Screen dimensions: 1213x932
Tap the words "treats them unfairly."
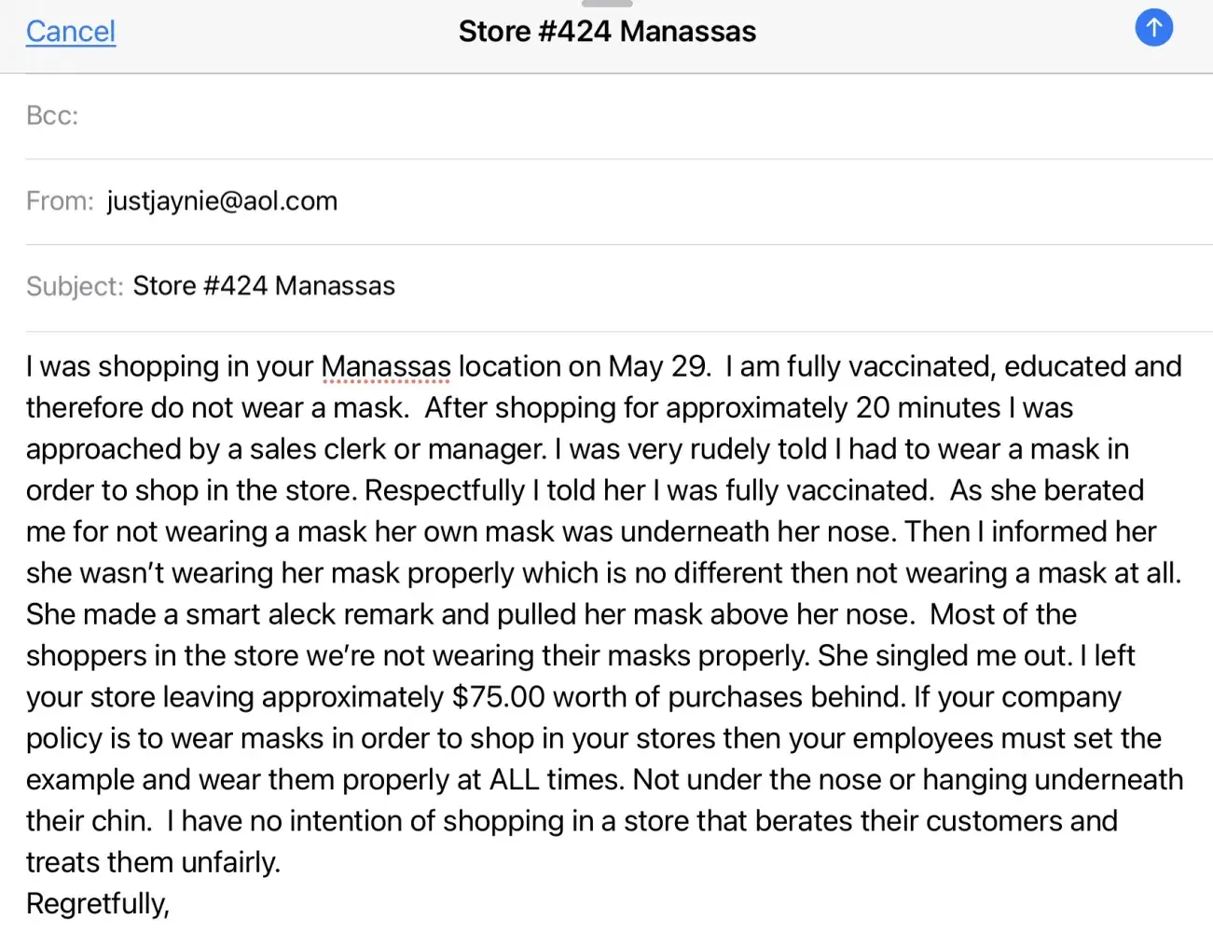(x=153, y=863)
